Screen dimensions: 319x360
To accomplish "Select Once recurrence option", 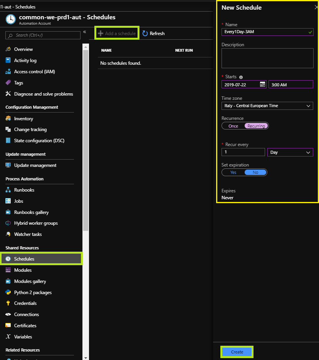I will pos(233,126).
